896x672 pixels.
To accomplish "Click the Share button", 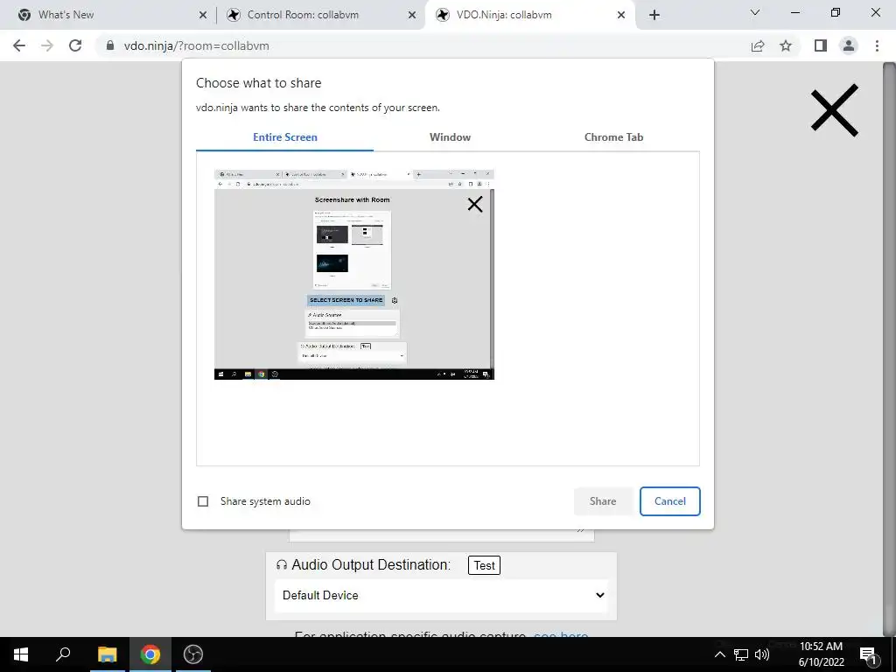I will [603, 501].
